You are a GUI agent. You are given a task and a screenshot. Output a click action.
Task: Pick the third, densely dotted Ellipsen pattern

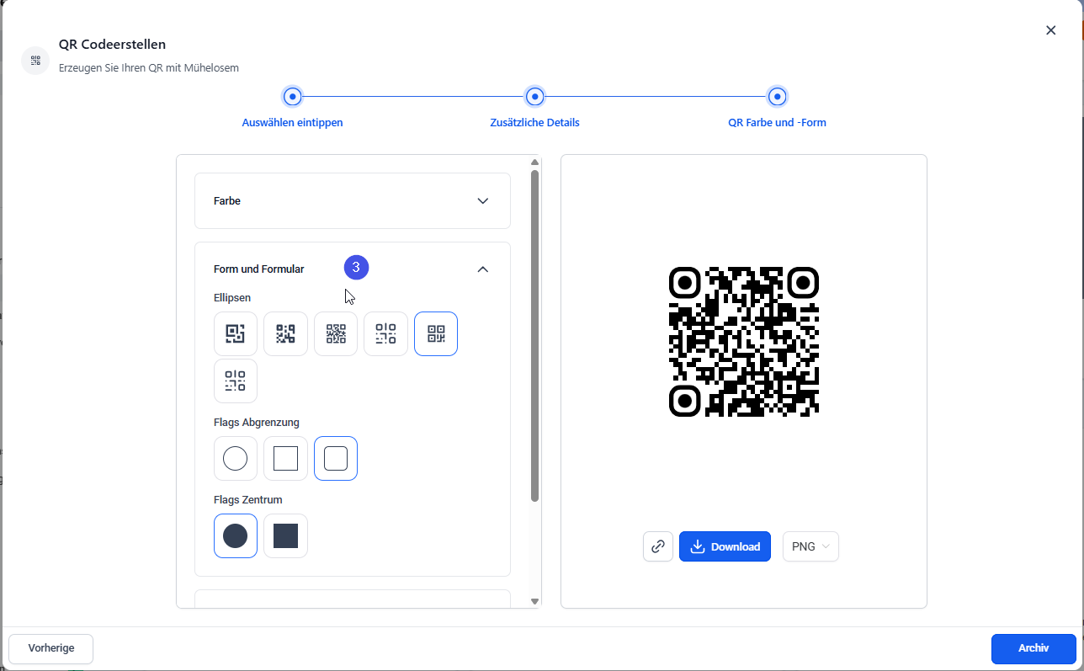tap(336, 333)
